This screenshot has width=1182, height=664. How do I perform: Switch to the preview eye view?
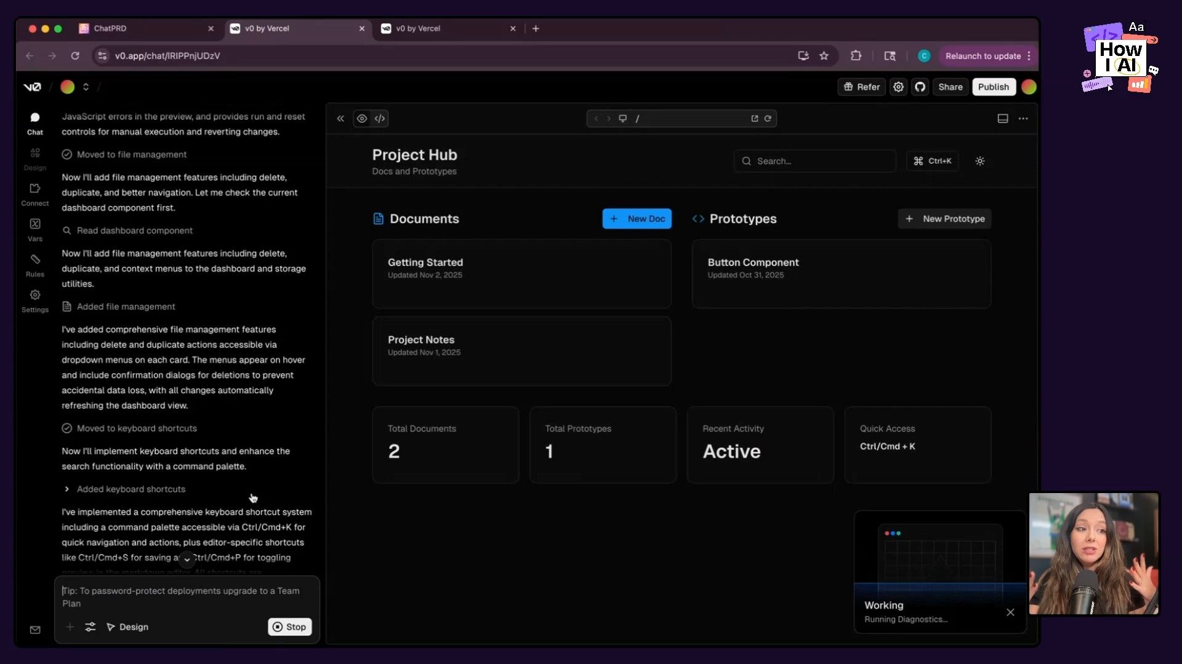pos(362,119)
